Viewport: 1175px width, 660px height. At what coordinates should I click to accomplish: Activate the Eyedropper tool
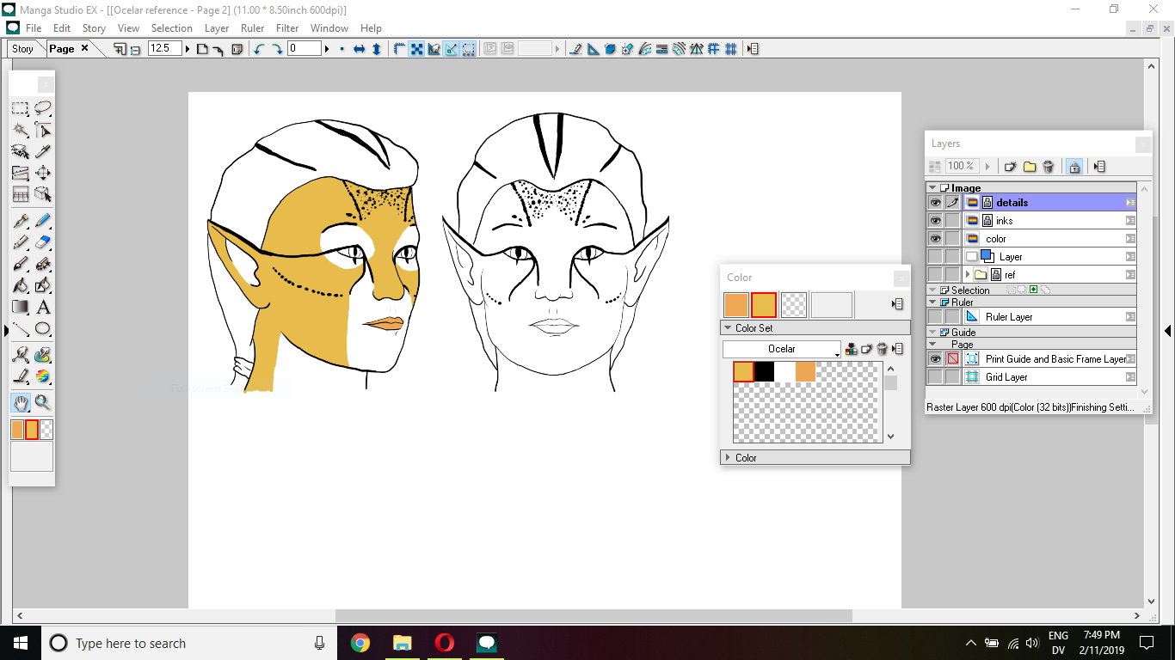click(43, 151)
